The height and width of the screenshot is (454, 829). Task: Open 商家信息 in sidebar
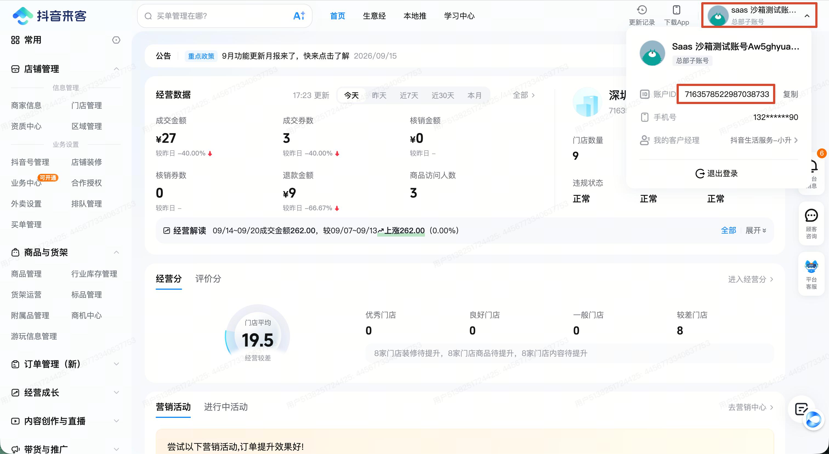(x=26, y=105)
